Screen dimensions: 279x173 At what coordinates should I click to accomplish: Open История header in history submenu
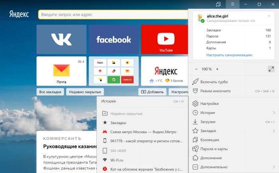point(142,101)
